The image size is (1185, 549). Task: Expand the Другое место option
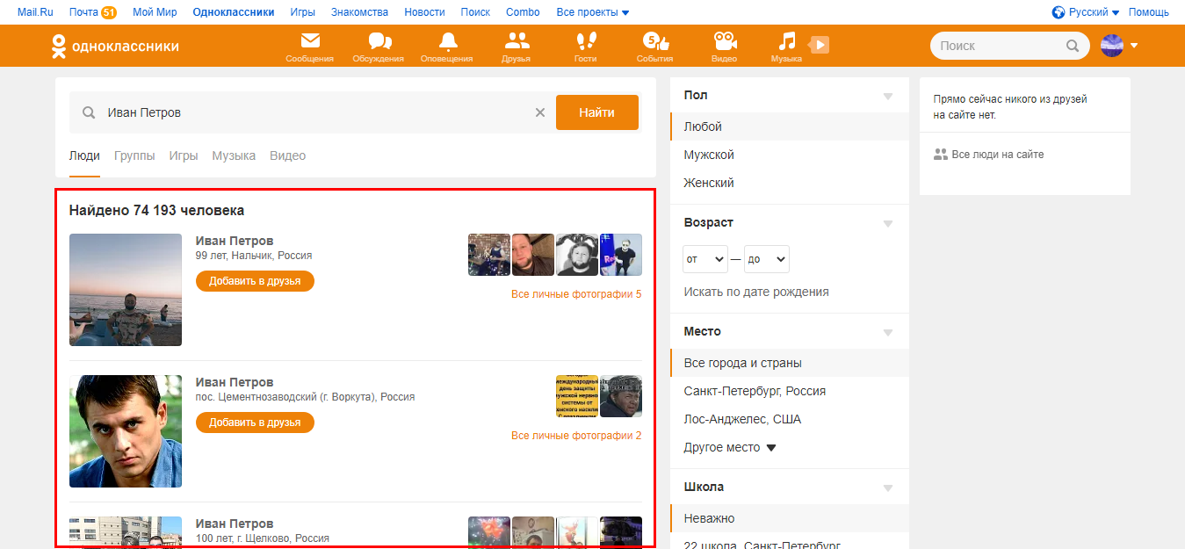pos(730,447)
